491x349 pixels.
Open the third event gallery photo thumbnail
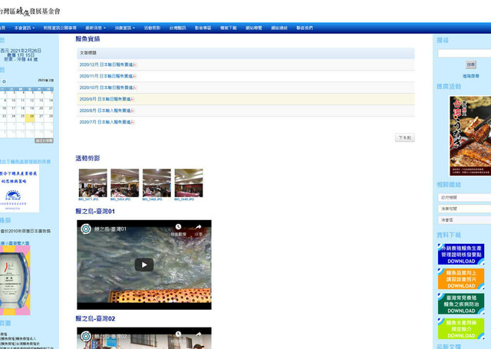[x=157, y=183]
